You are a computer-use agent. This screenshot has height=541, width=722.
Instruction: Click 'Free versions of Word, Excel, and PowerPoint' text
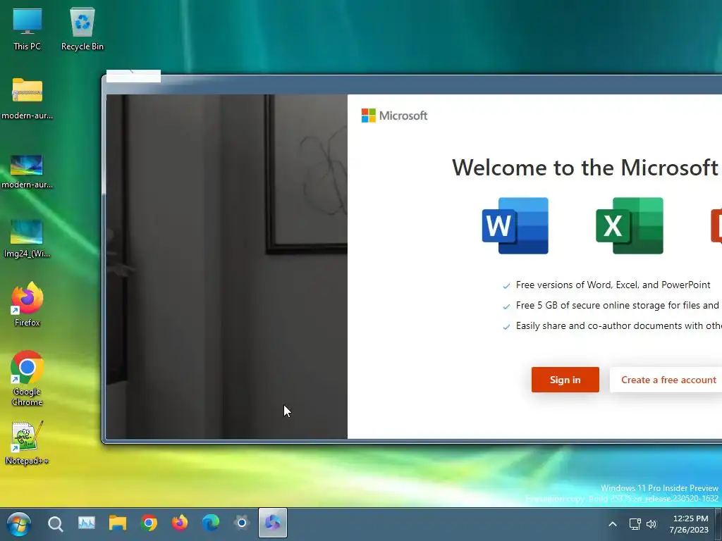click(613, 285)
